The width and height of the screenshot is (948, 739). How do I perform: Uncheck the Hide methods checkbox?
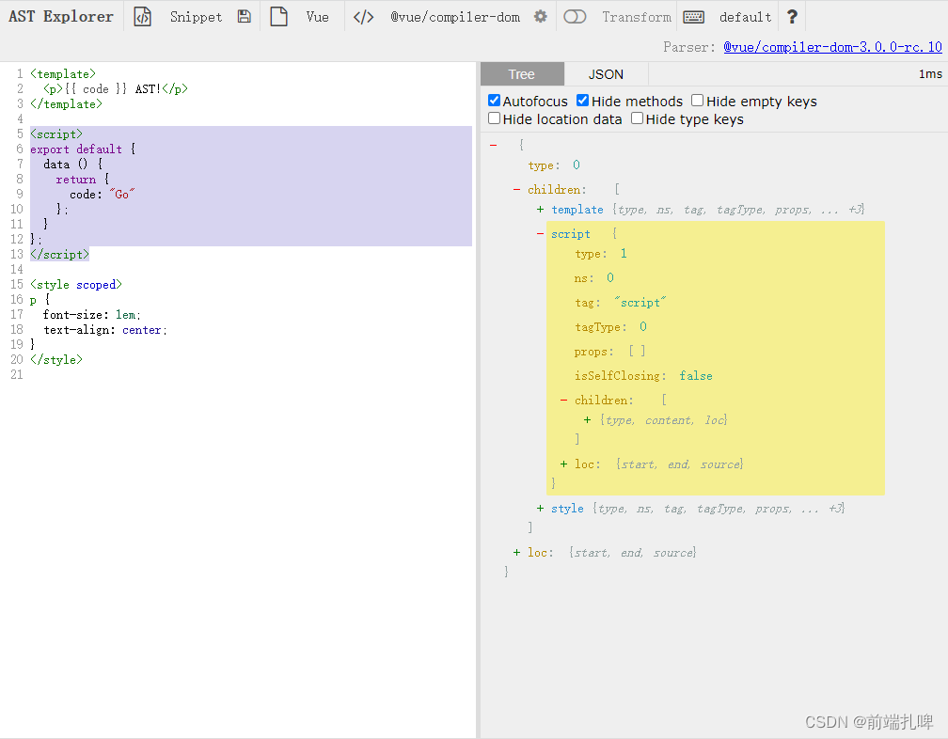583,101
